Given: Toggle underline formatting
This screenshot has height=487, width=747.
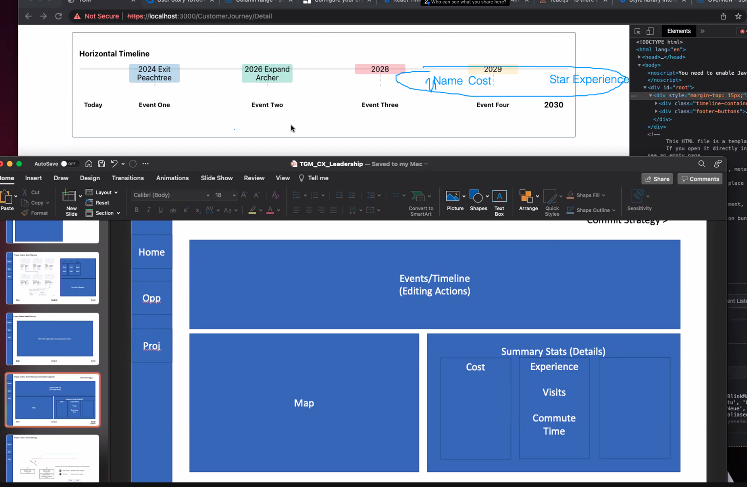Looking at the screenshot, I should 161,210.
